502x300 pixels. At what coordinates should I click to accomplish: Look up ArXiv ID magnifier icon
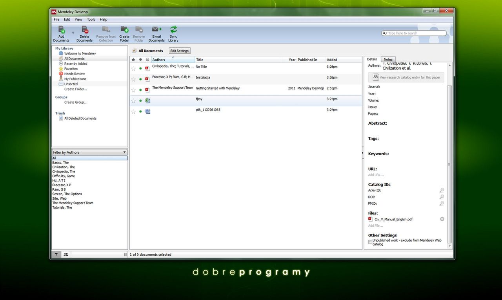click(x=442, y=191)
